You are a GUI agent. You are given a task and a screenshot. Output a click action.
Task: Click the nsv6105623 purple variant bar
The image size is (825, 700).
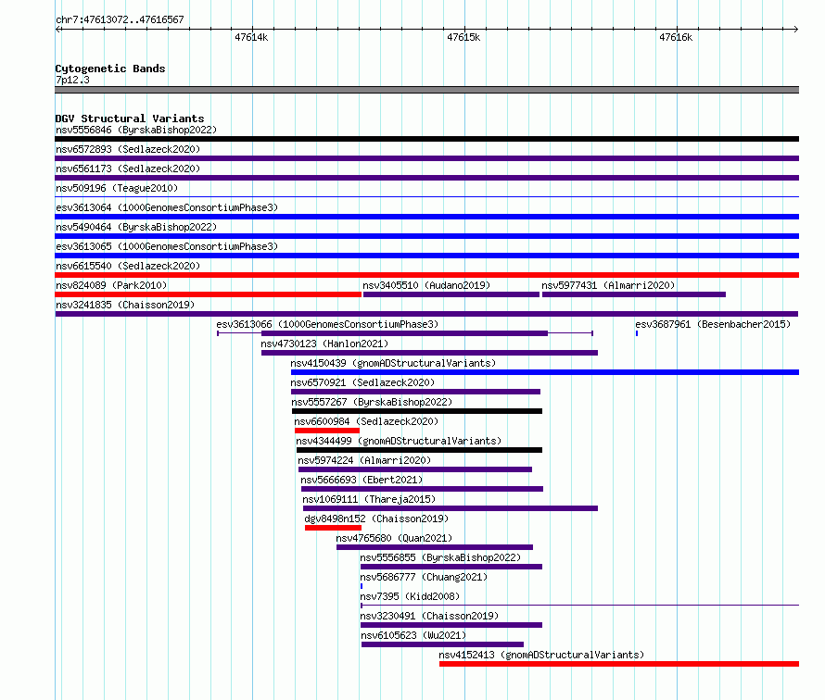click(442, 644)
